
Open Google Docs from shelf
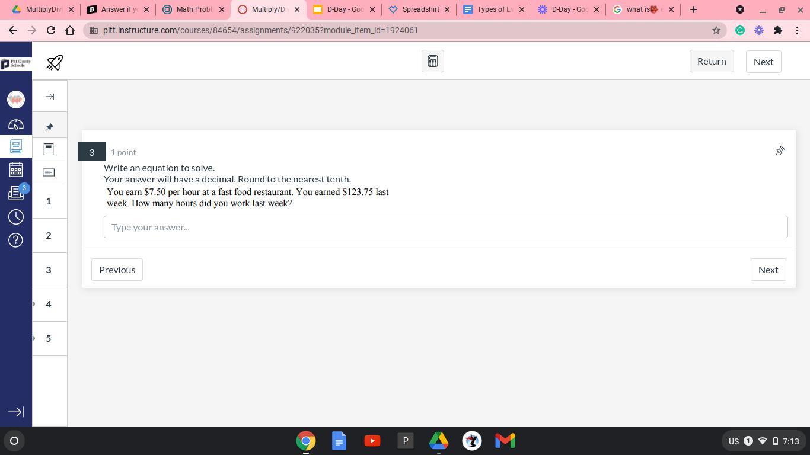339,441
